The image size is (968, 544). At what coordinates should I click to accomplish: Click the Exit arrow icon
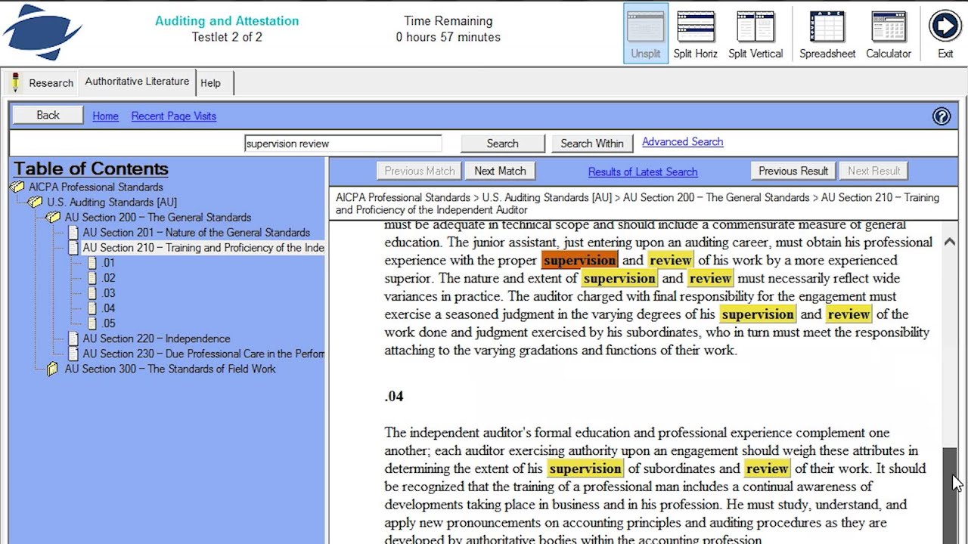point(945,26)
